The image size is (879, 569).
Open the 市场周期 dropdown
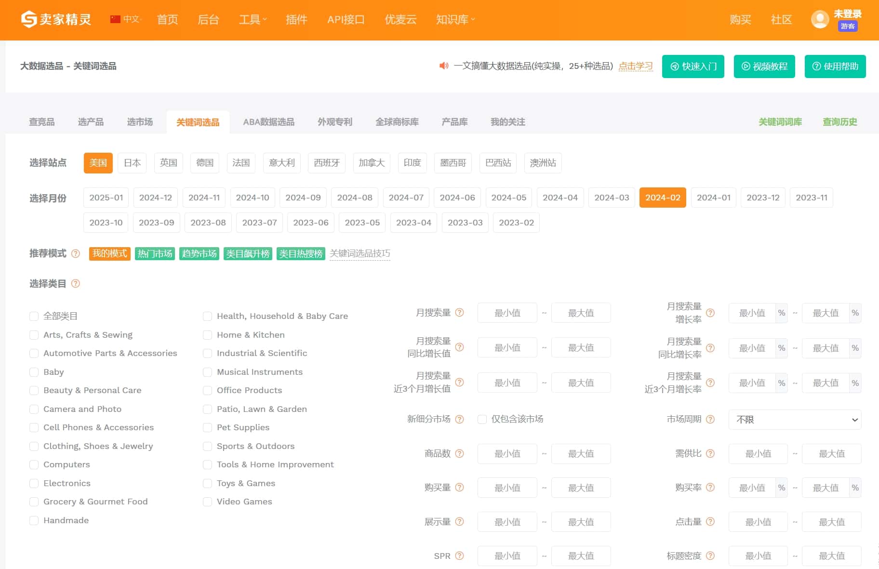point(795,420)
